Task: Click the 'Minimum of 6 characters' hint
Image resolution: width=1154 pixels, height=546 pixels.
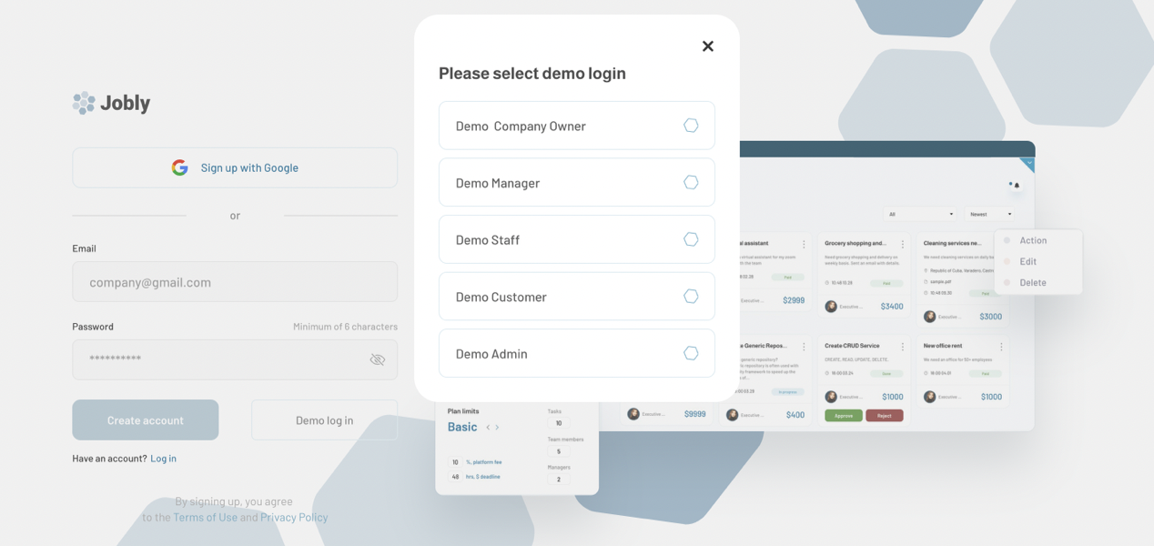Action: [345, 326]
